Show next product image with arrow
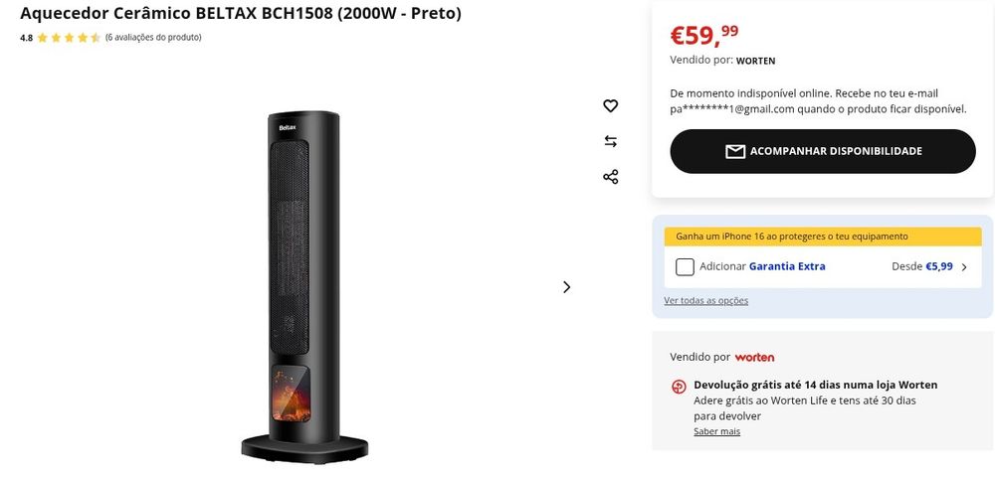Screen dimensions: 995x479 point(567,287)
